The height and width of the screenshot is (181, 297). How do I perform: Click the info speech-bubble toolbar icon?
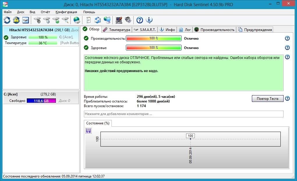[149, 20]
